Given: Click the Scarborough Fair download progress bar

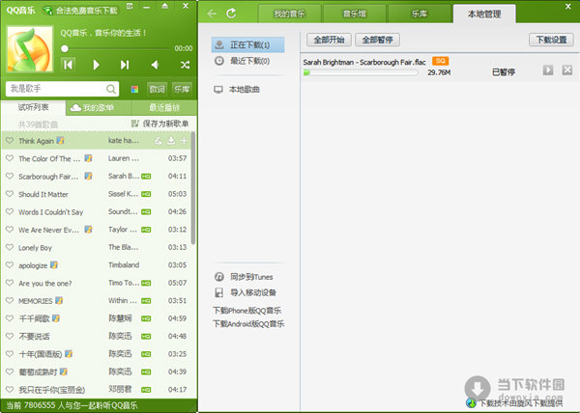Looking at the screenshot, I should click(361, 72).
